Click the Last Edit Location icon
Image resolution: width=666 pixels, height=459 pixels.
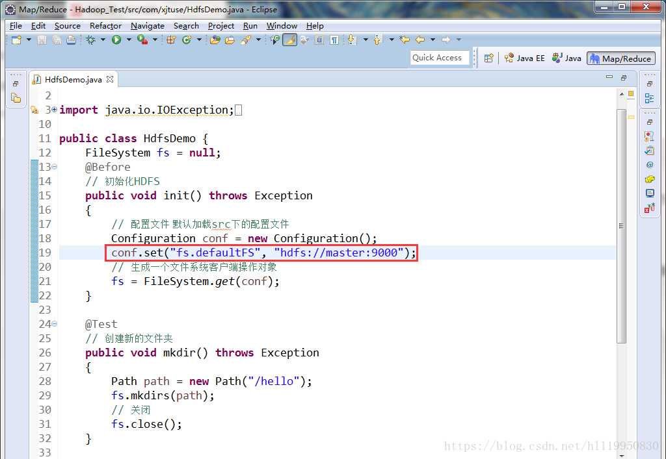coord(405,40)
